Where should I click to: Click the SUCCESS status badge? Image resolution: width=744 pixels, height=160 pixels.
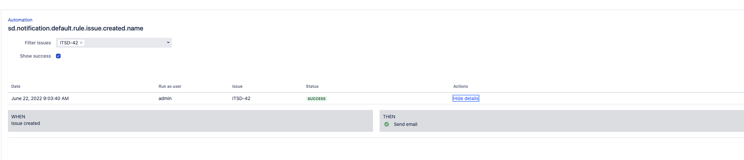pyautogui.click(x=316, y=99)
